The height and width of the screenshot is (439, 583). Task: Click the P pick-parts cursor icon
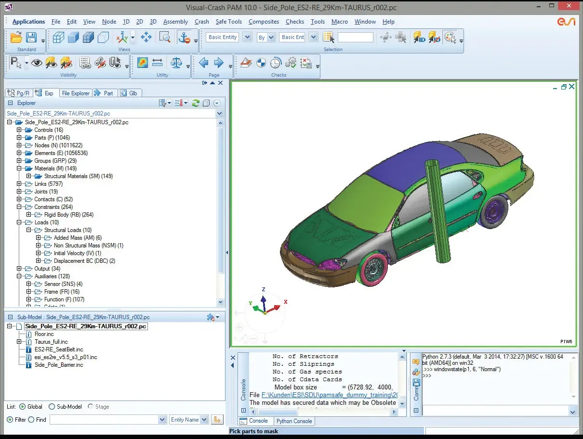(15, 63)
